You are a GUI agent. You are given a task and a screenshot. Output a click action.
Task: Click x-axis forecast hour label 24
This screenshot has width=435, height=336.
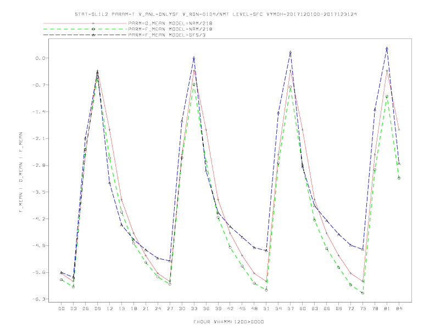point(158,309)
